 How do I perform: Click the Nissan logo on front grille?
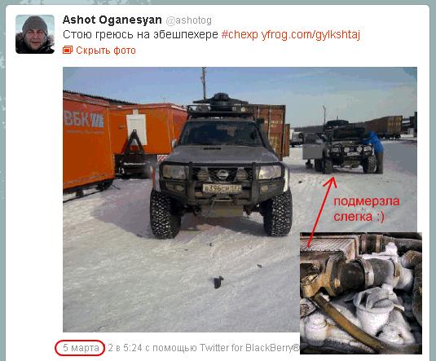[x=222, y=174]
